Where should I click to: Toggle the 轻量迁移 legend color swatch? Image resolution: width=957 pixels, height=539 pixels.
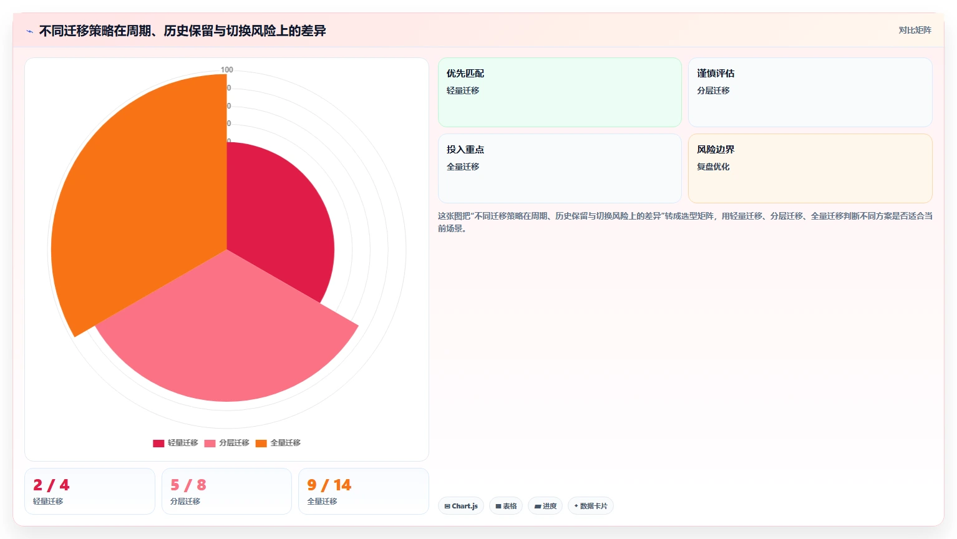tap(158, 444)
